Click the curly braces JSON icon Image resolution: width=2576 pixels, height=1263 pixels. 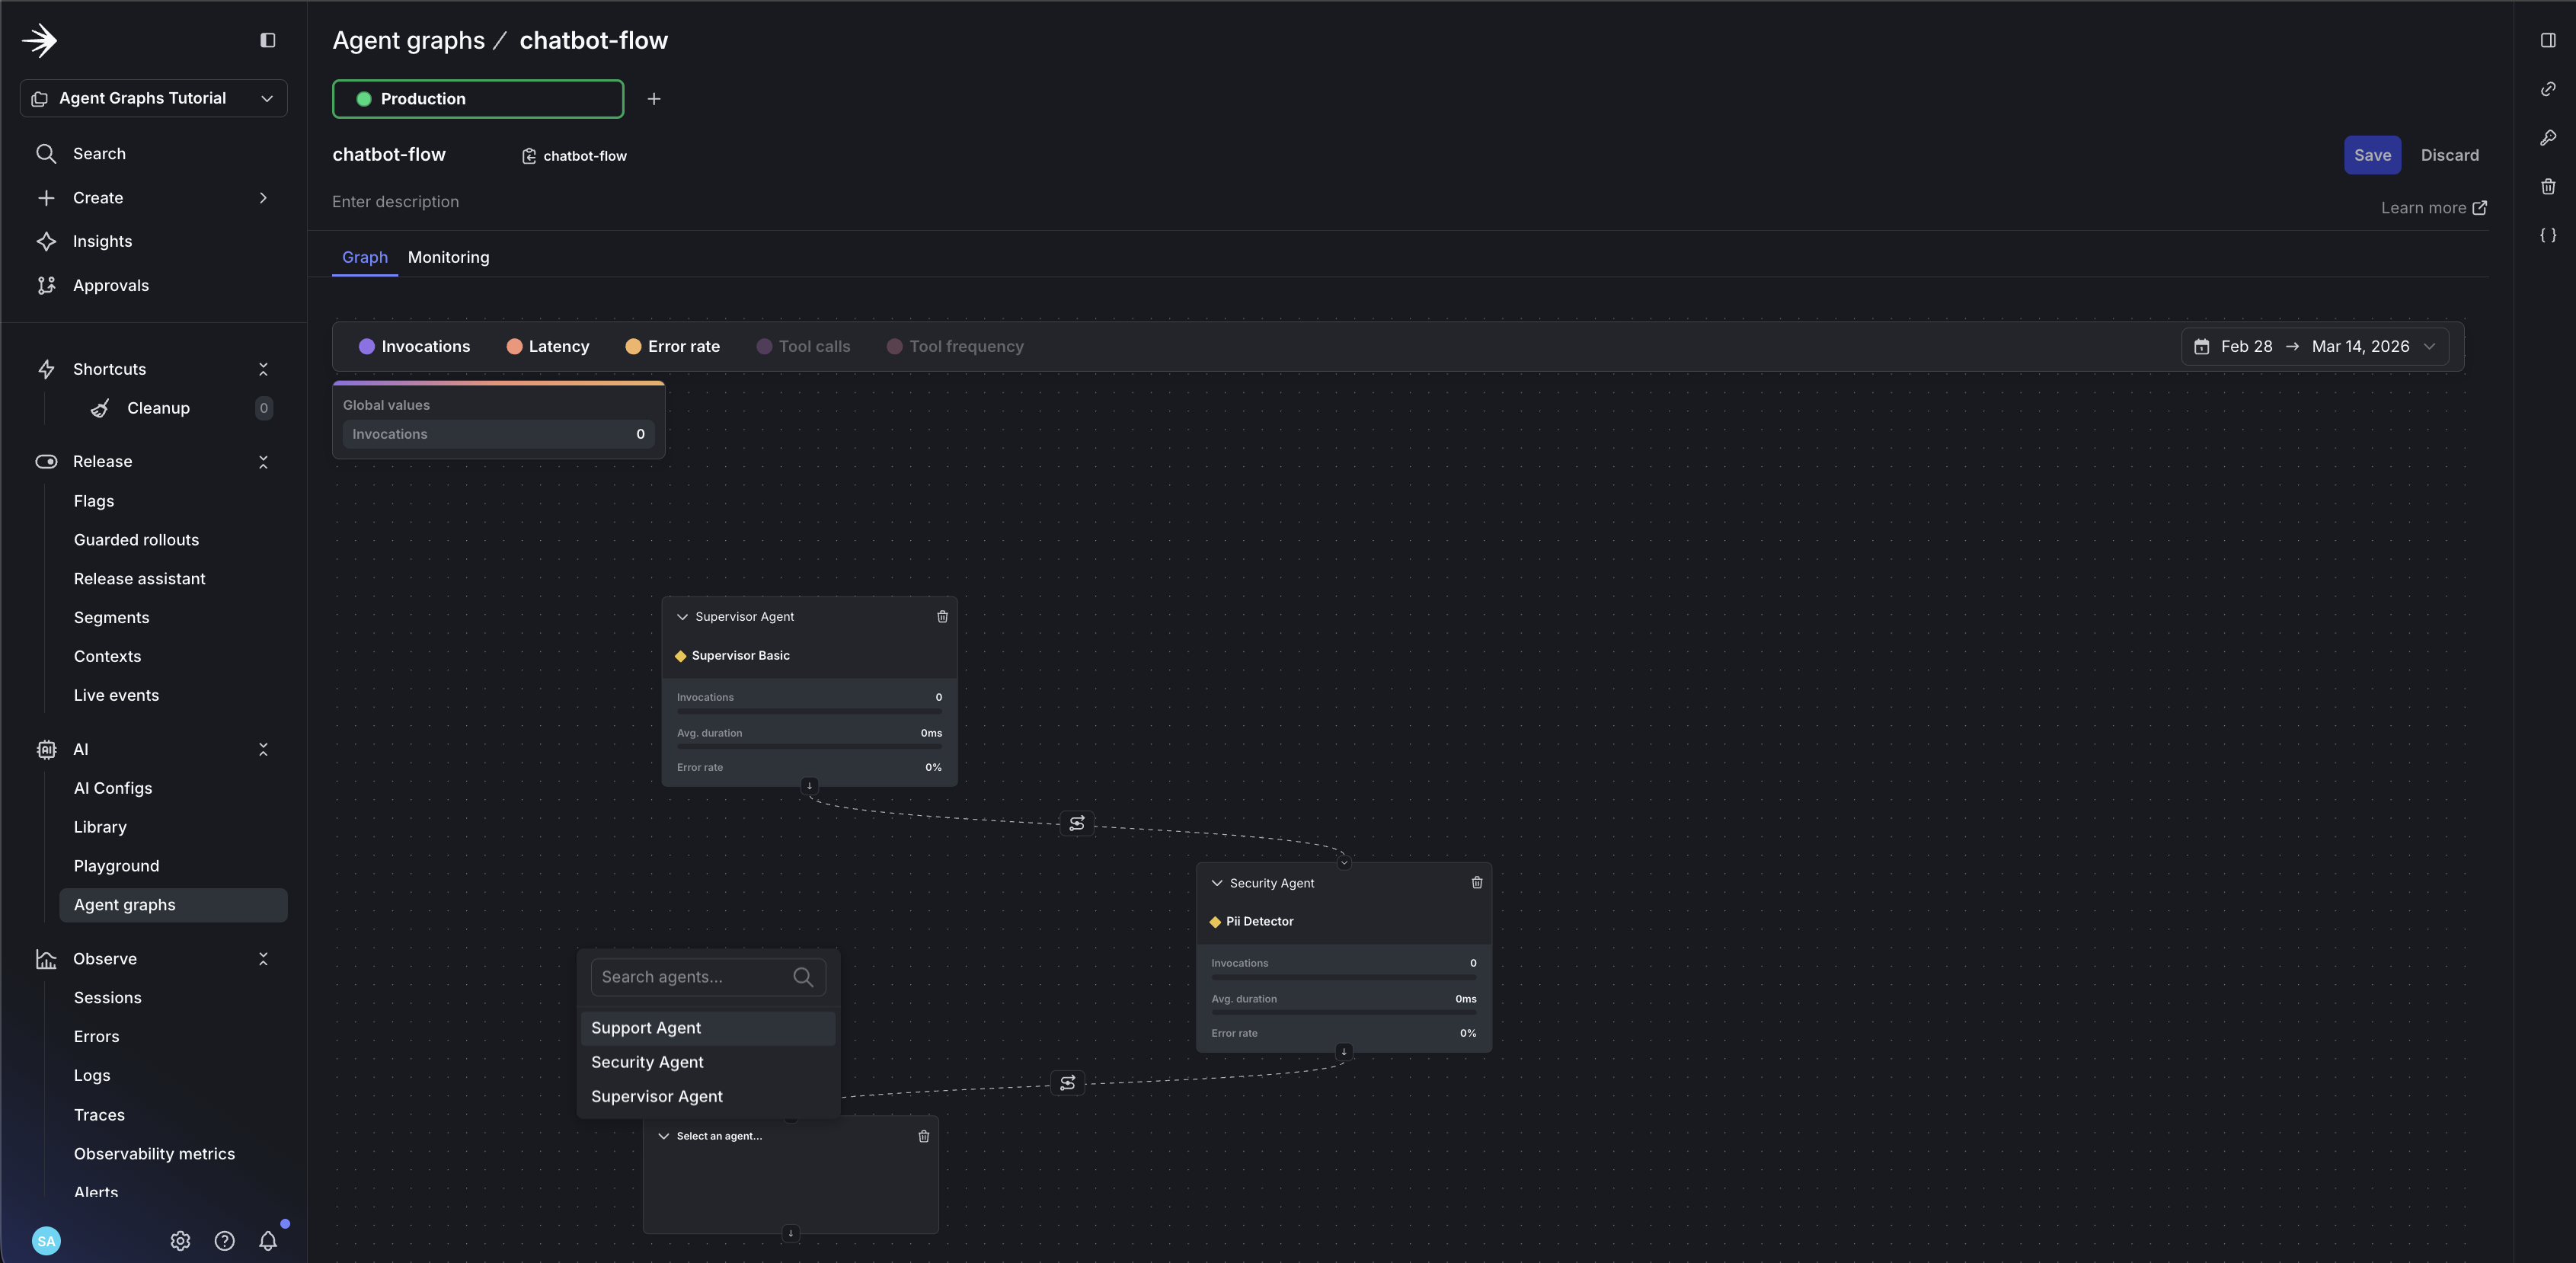(x=2547, y=235)
